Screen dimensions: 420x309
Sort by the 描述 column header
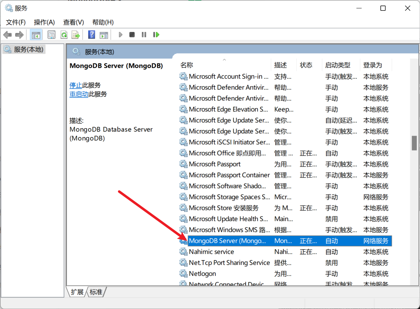[284, 65]
